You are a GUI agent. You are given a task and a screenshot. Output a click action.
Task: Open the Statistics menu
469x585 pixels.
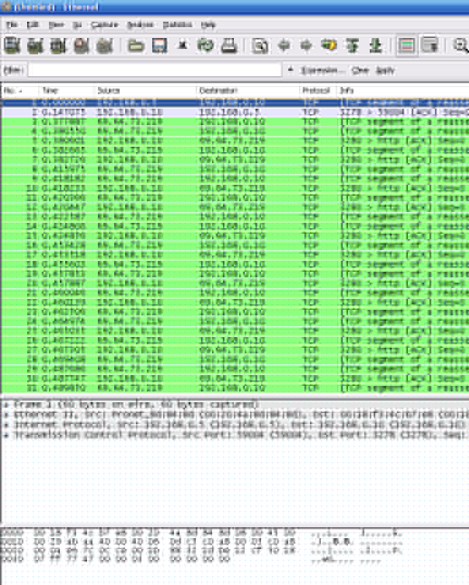click(x=177, y=24)
